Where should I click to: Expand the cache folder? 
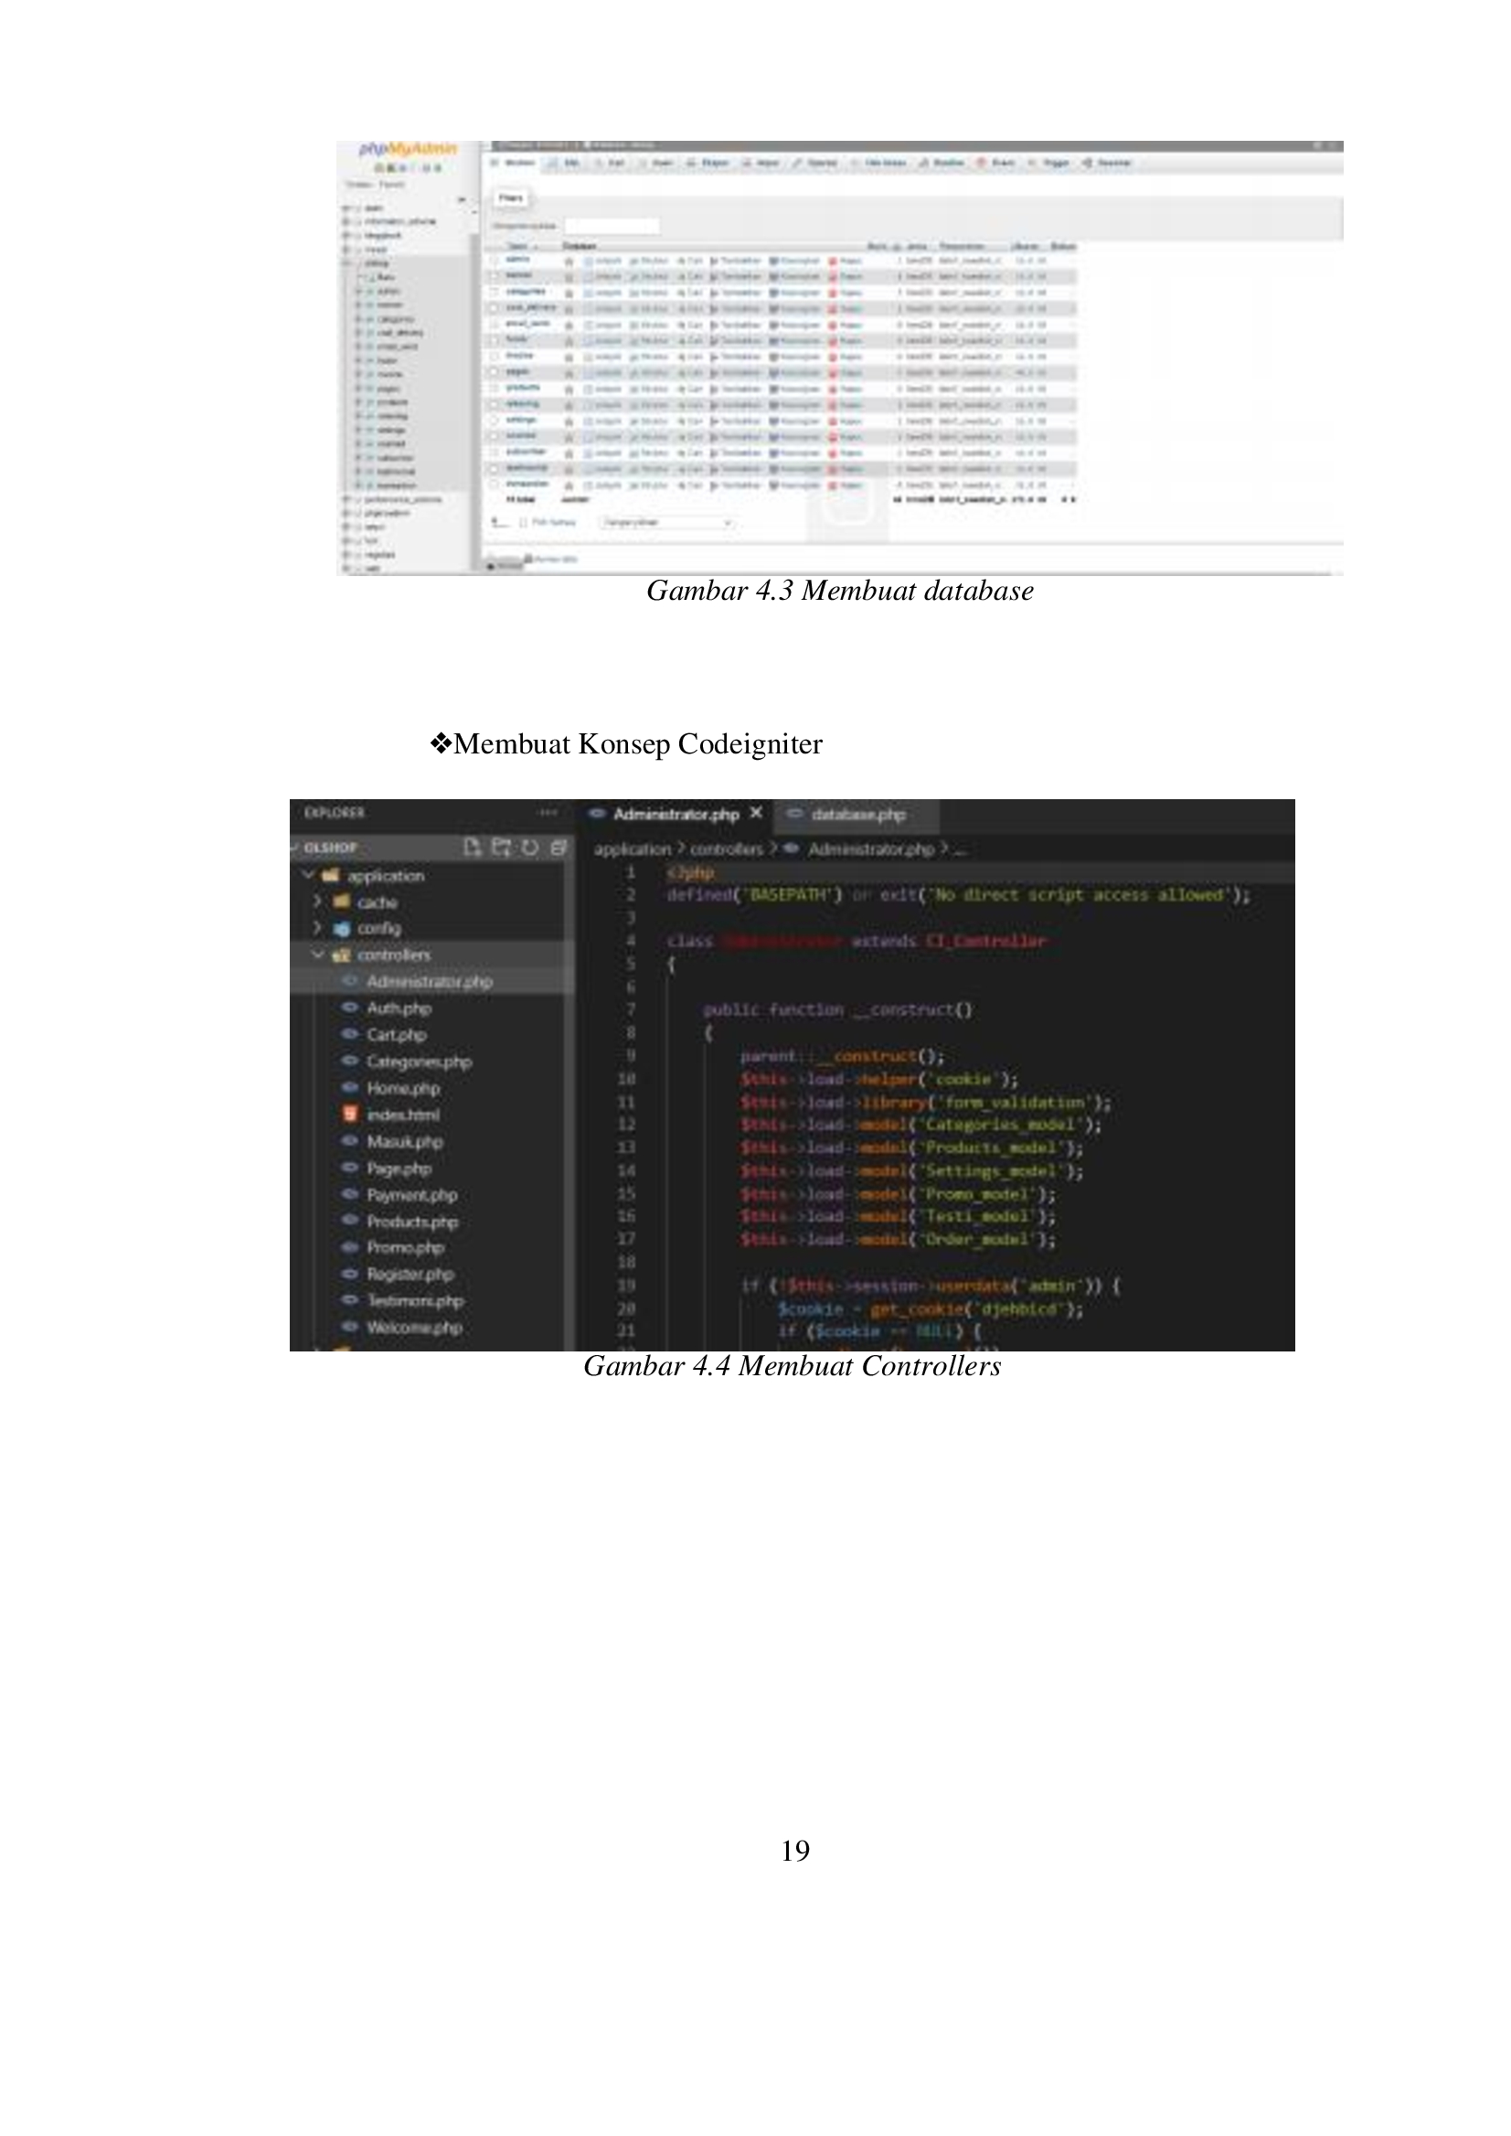tap(317, 902)
